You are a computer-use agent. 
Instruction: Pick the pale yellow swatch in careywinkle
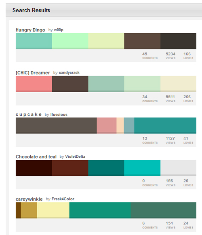[53, 210]
